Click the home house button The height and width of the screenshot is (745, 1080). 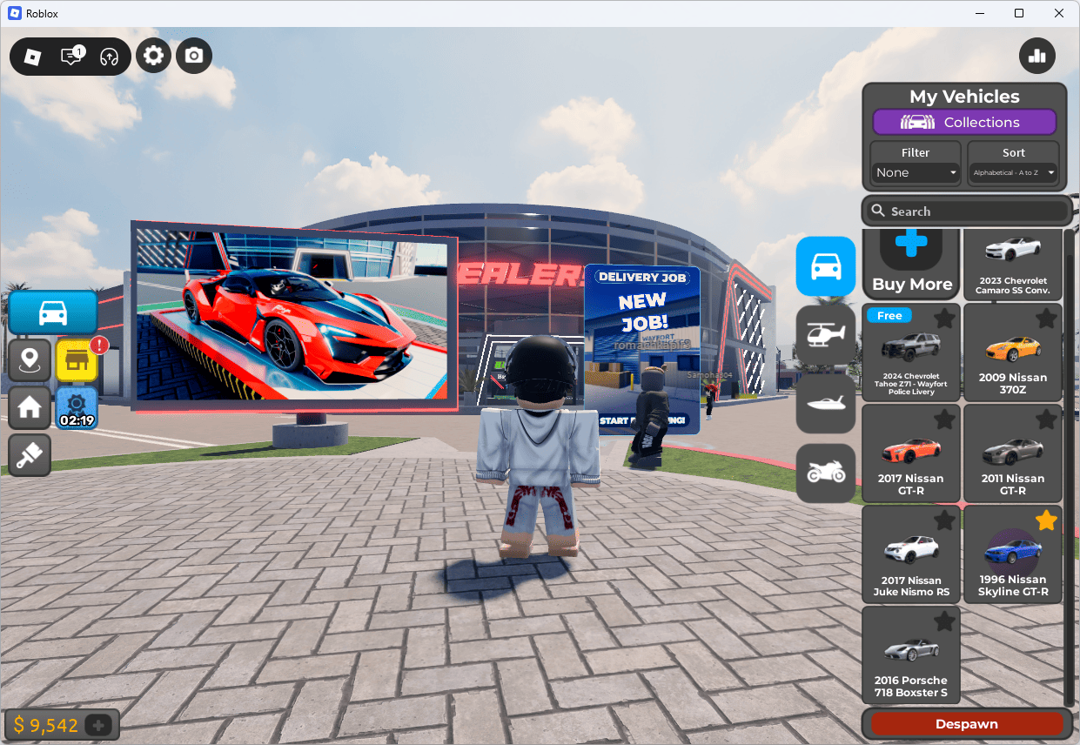pos(30,407)
